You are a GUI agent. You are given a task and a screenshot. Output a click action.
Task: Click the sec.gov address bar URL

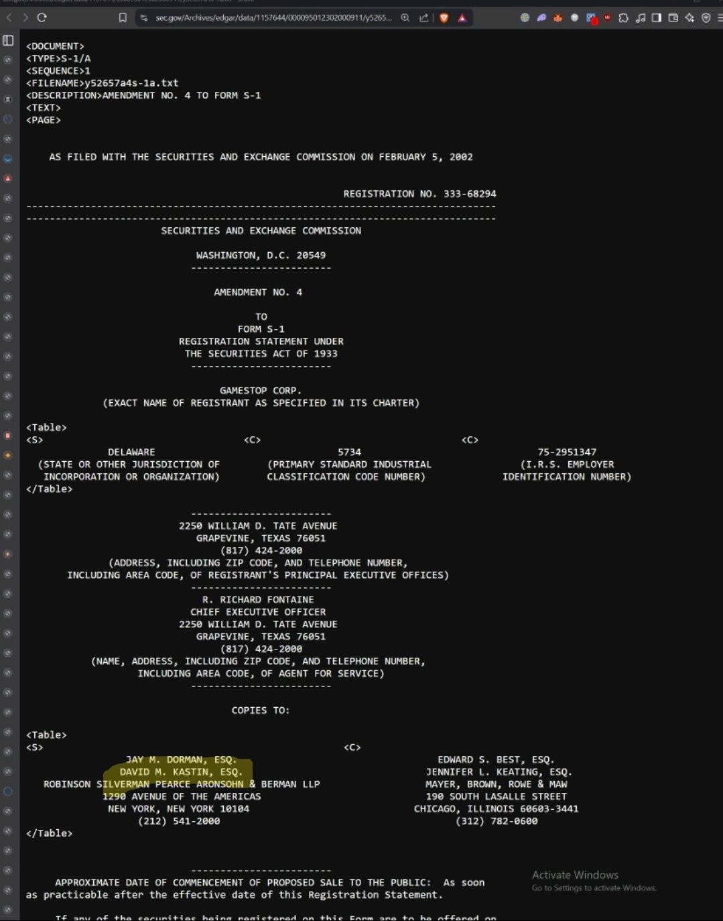click(x=273, y=18)
